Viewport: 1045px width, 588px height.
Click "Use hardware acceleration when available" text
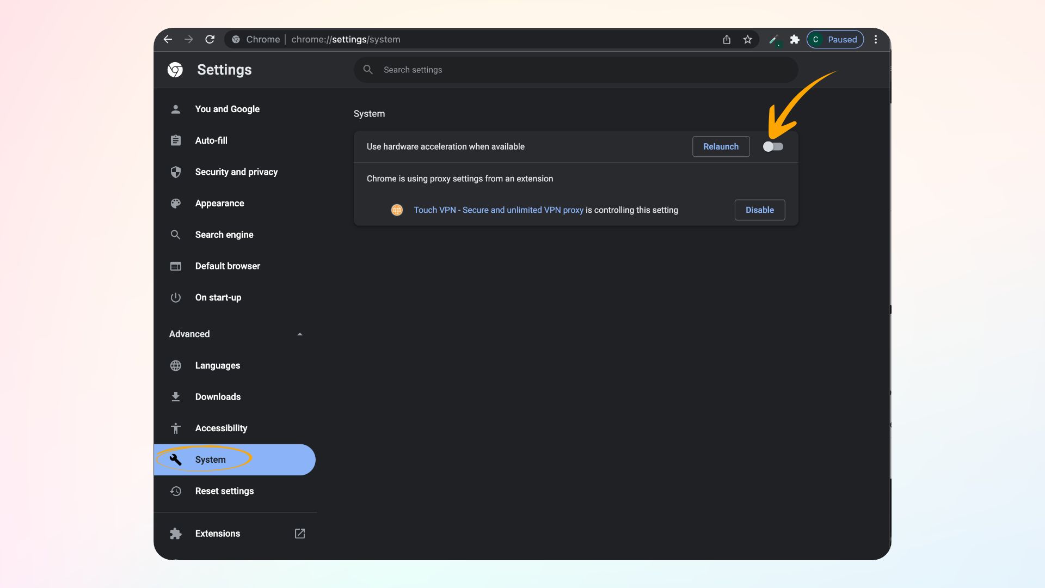[x=446, y=146]
